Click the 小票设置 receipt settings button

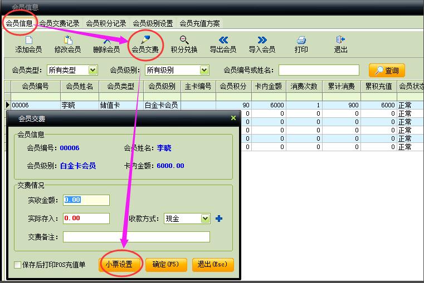coord(119,265)
